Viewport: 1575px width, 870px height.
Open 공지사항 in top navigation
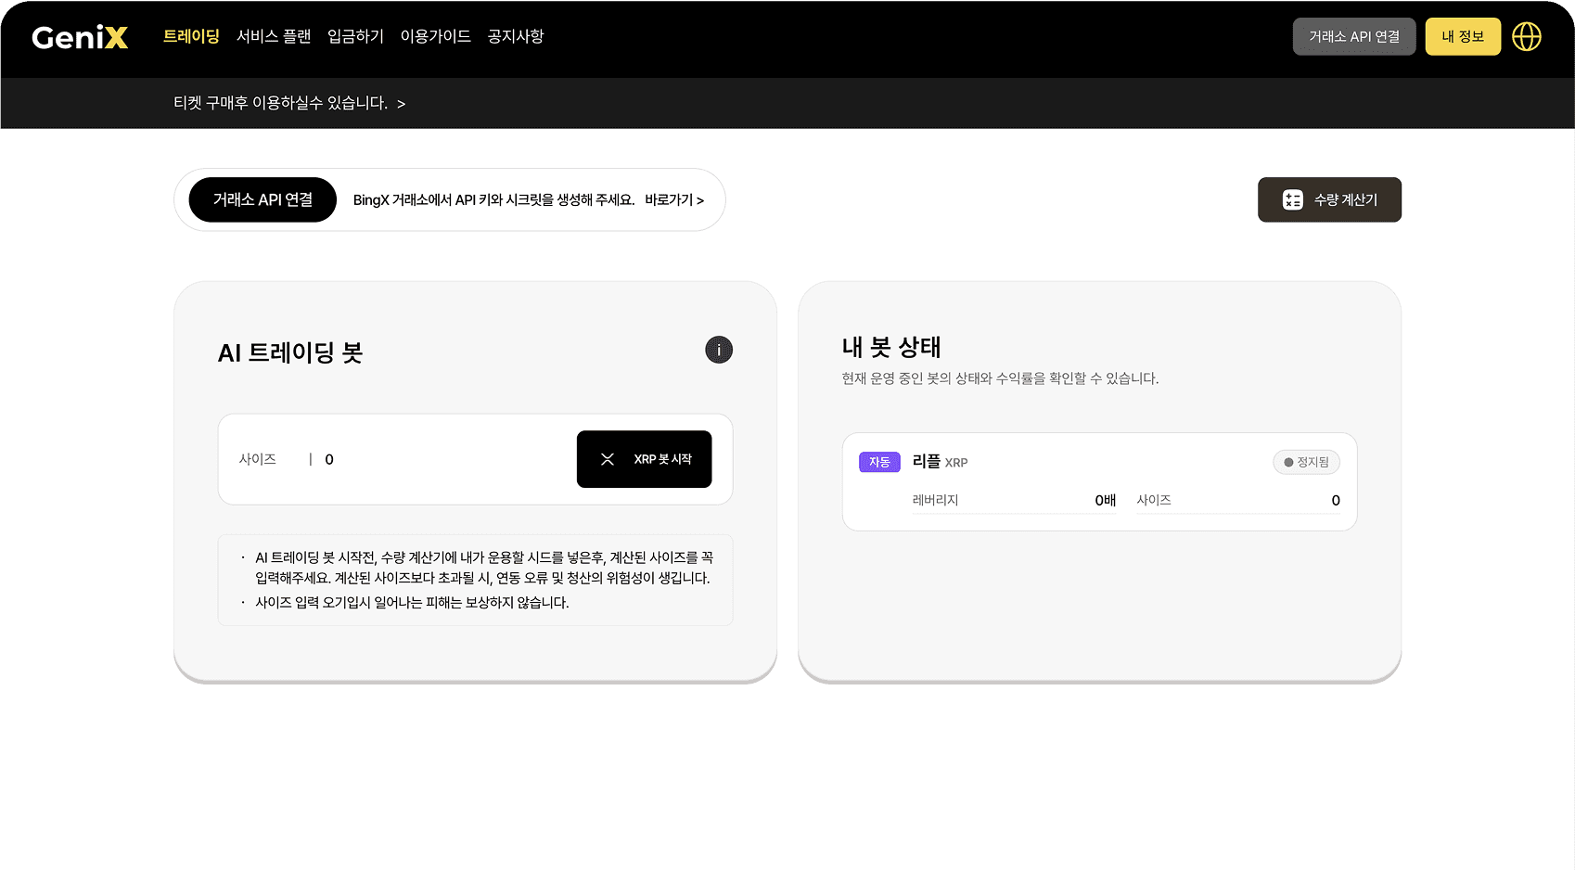pos(516,36)
